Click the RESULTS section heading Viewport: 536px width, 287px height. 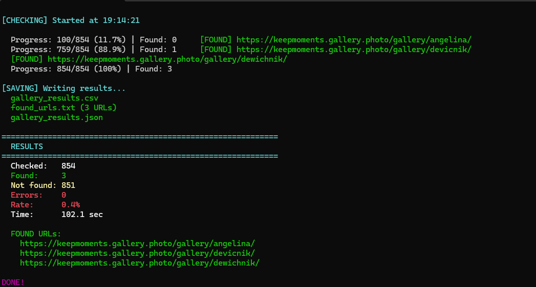coord(27,147)
